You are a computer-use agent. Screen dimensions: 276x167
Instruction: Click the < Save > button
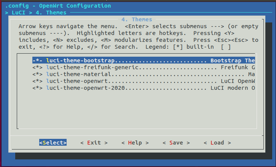pos(176,143)
